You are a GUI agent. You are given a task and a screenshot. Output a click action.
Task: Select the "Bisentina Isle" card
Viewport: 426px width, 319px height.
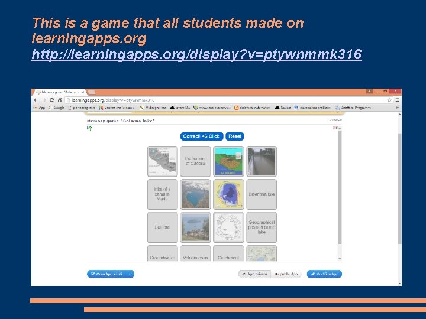(x=262, y=194)
